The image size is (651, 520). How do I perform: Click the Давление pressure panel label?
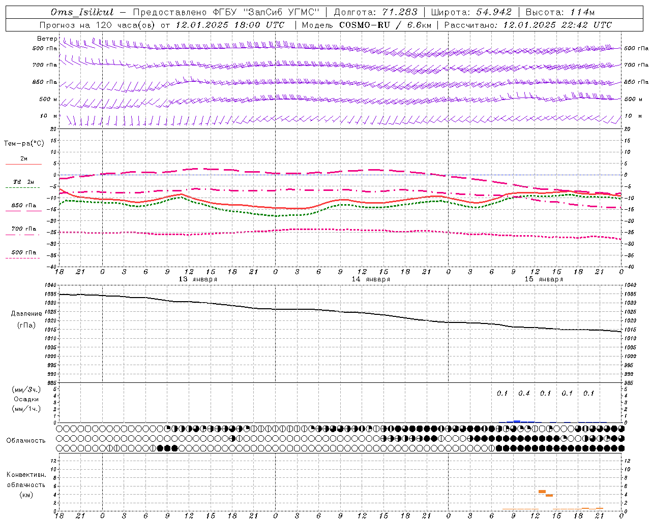point(26,314)
